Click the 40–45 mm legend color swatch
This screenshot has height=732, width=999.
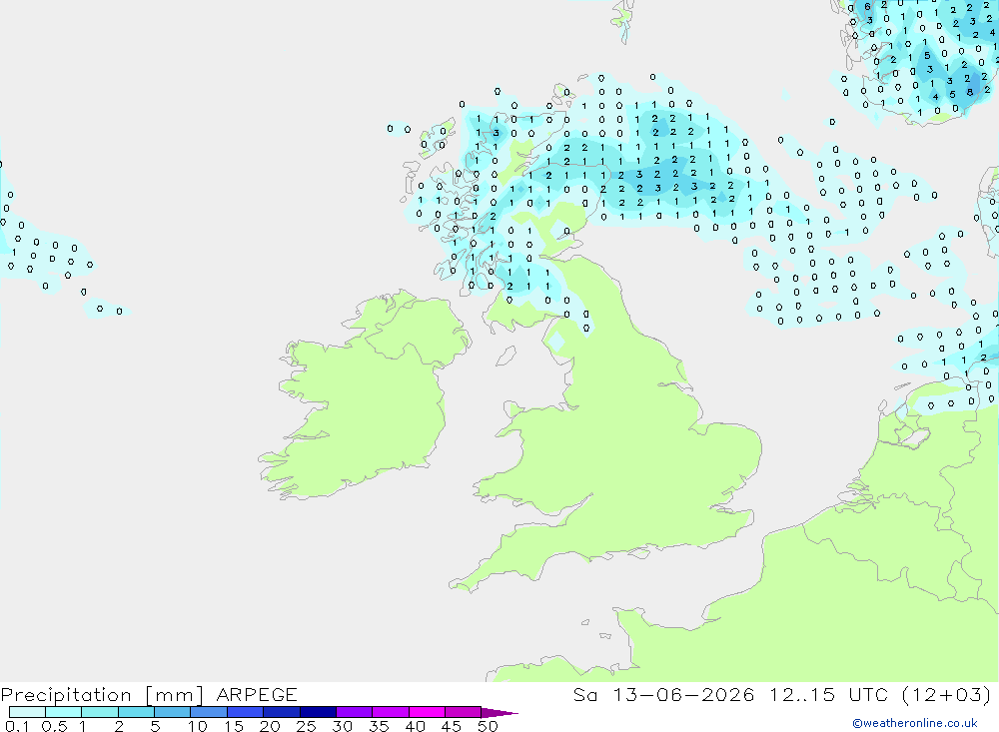point(427,712)
